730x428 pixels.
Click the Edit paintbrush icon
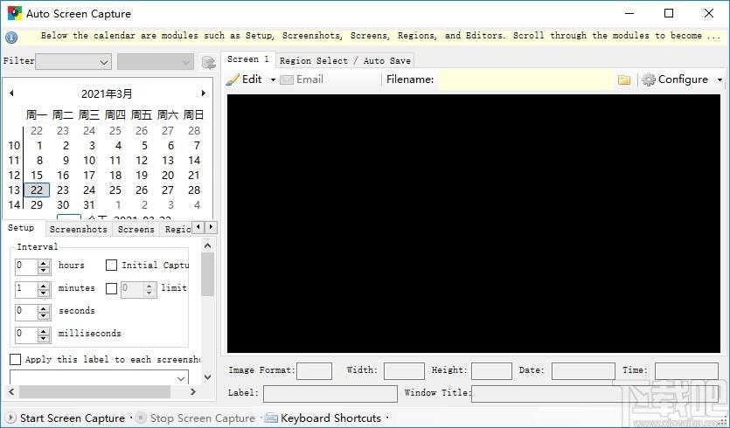click(x=233, y=79)
